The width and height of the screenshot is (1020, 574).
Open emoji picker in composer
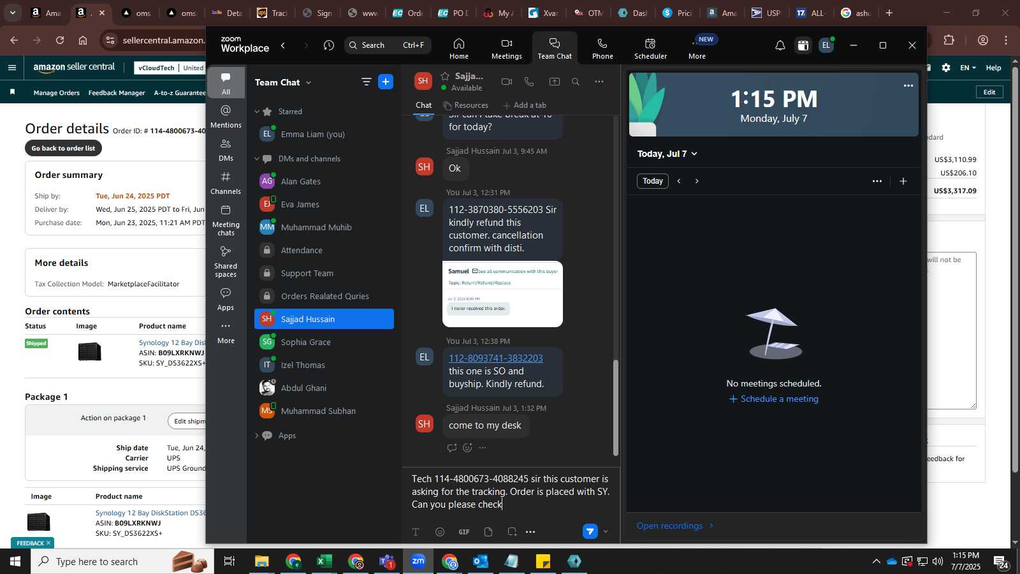point(440,532)
